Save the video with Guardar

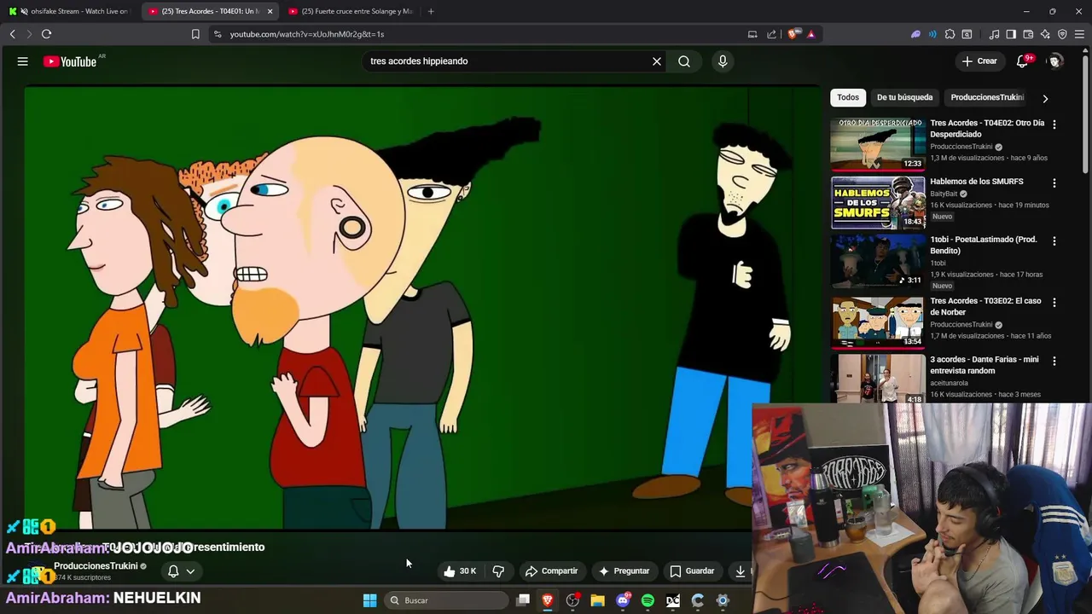coord(692,571)
